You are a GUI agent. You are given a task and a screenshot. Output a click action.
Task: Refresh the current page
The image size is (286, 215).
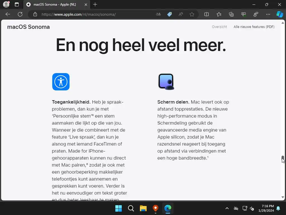tap(20, 14)
